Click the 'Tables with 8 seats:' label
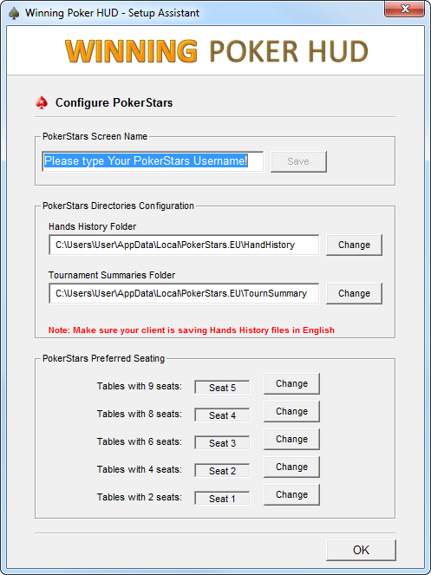Image resolution: width=431 pixels, height=575 pixels. pos(140,414)
